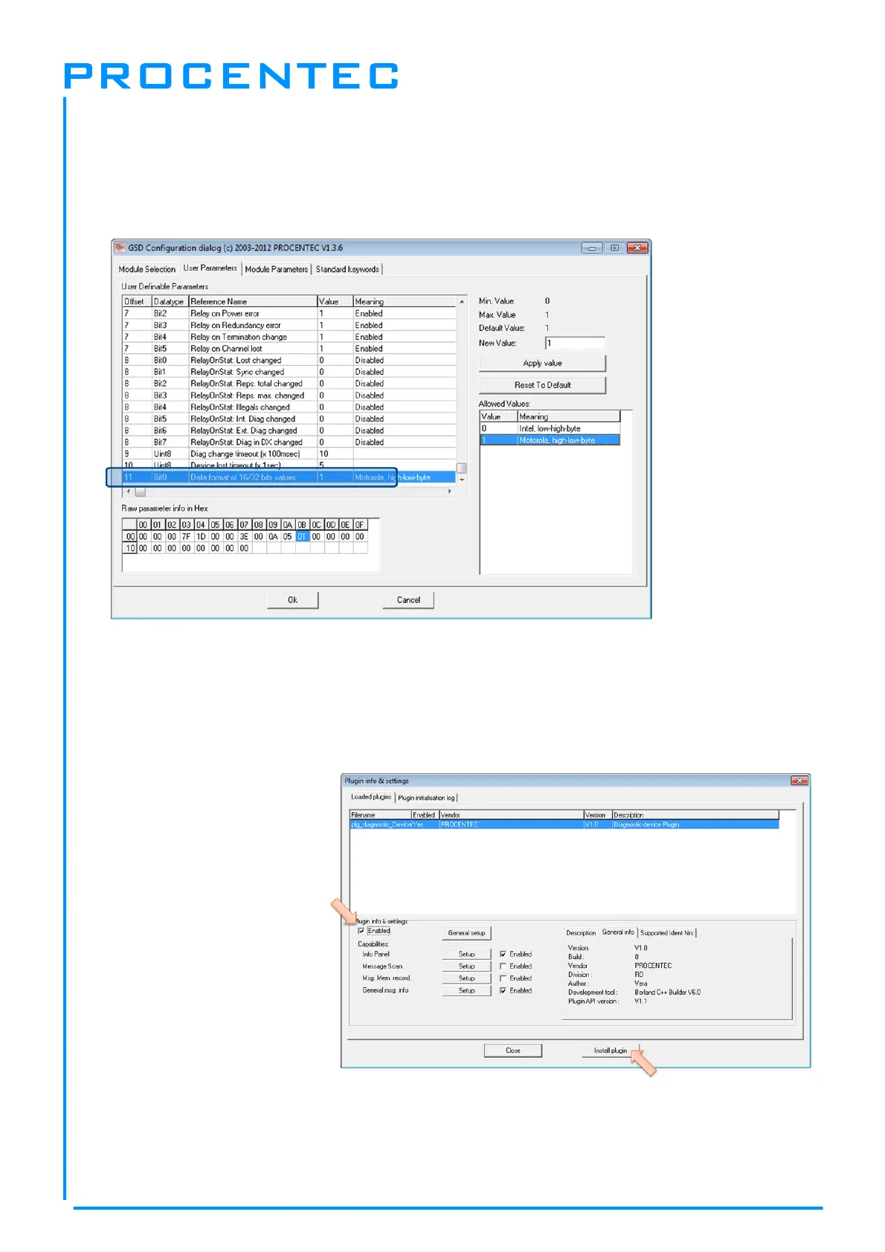Viewport: 885px width, 1252px height.
Task: Select the plg_diagnostic_Device plugin row
Action: click(564, 825)
